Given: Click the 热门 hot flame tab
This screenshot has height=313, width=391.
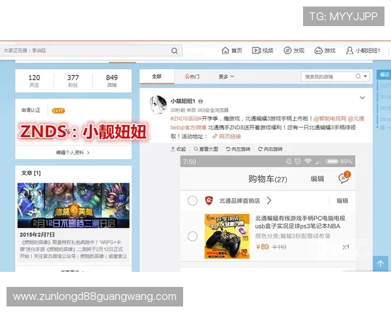Looking at the screenshot, I should click(192, 77).
